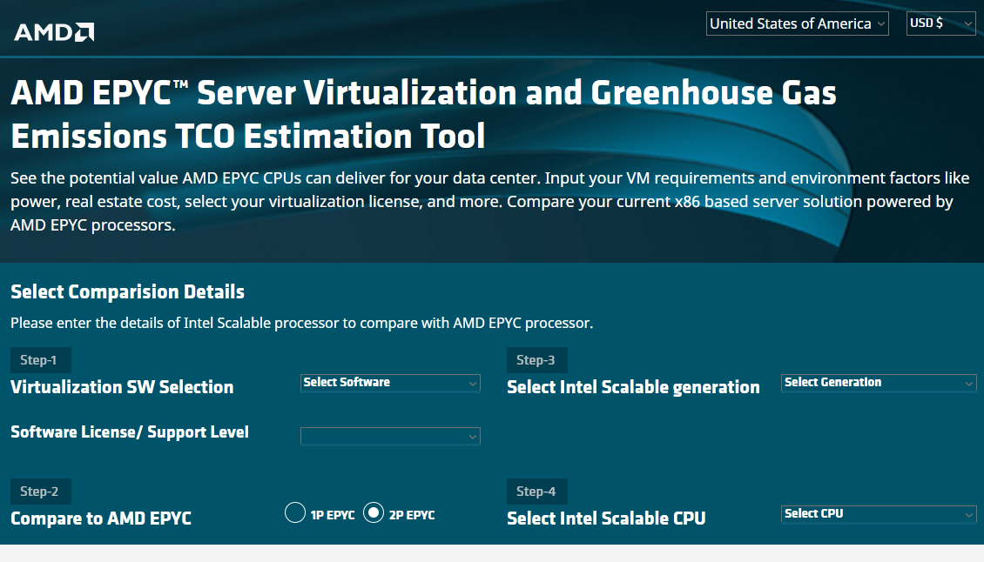Click the Software License/ Support Level label

click(x=130, y=432)
